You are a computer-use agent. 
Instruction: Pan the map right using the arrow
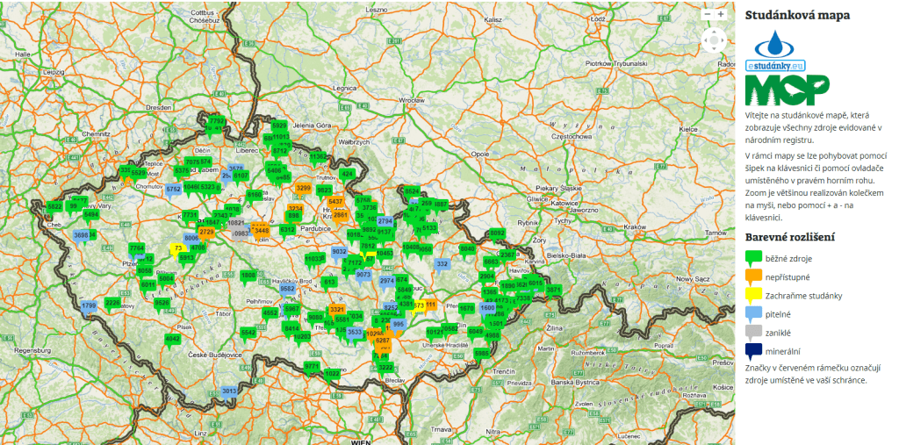point(724,39)
